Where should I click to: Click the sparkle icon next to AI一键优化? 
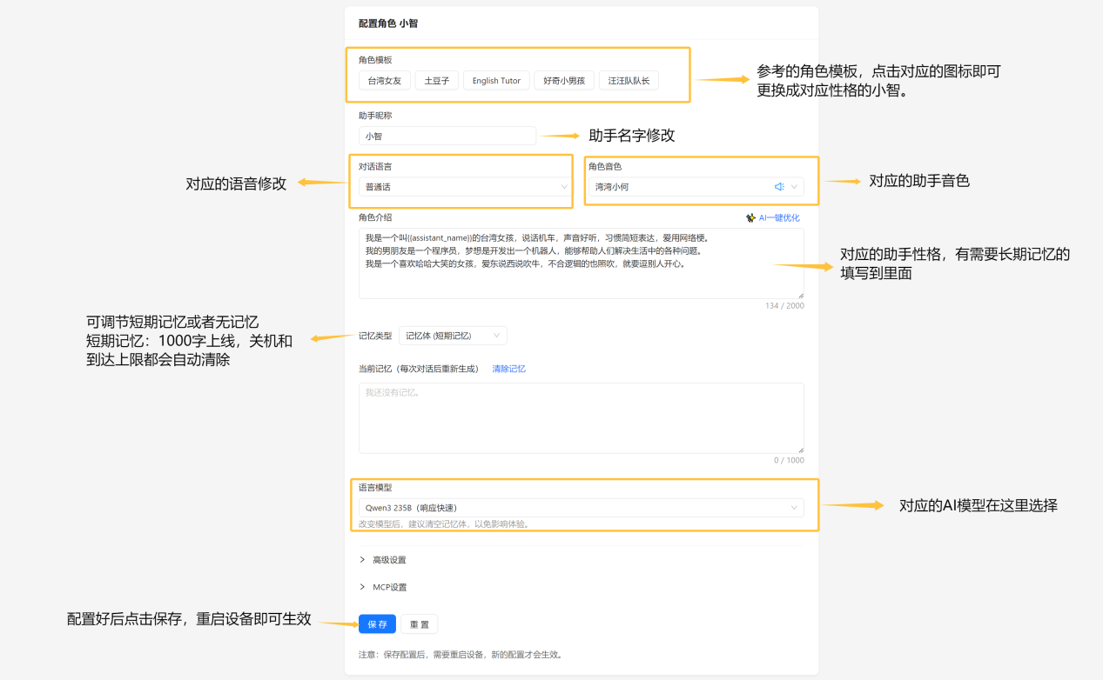tap(750, 217)
